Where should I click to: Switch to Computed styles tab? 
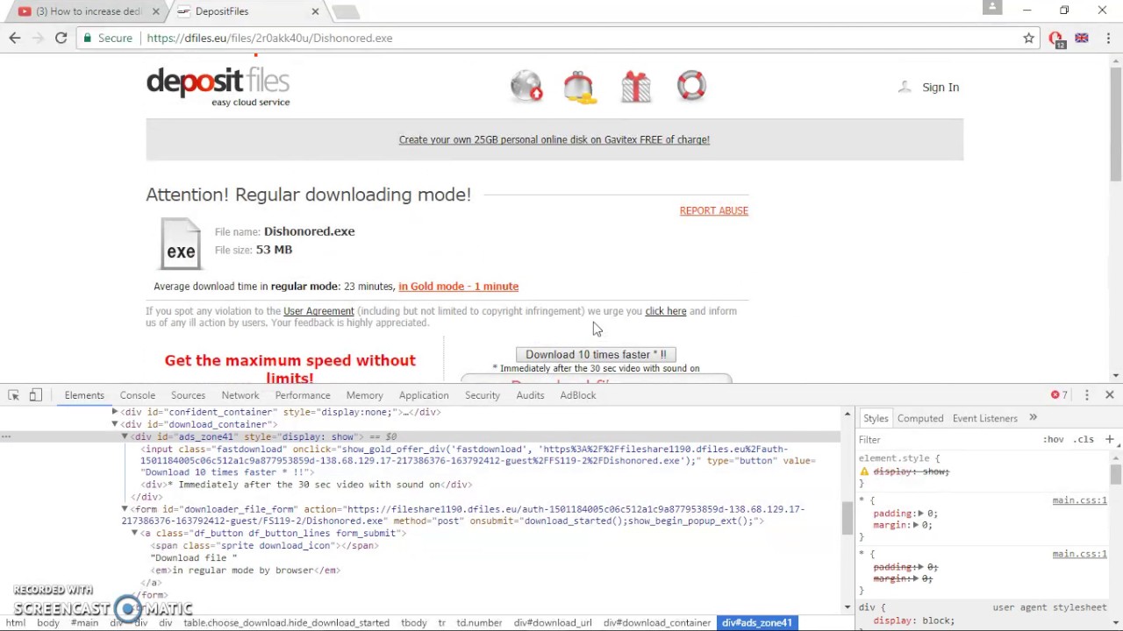coord(920,418)
